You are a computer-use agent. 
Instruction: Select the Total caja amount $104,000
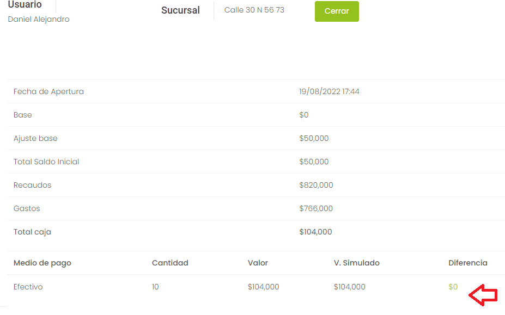315,232
